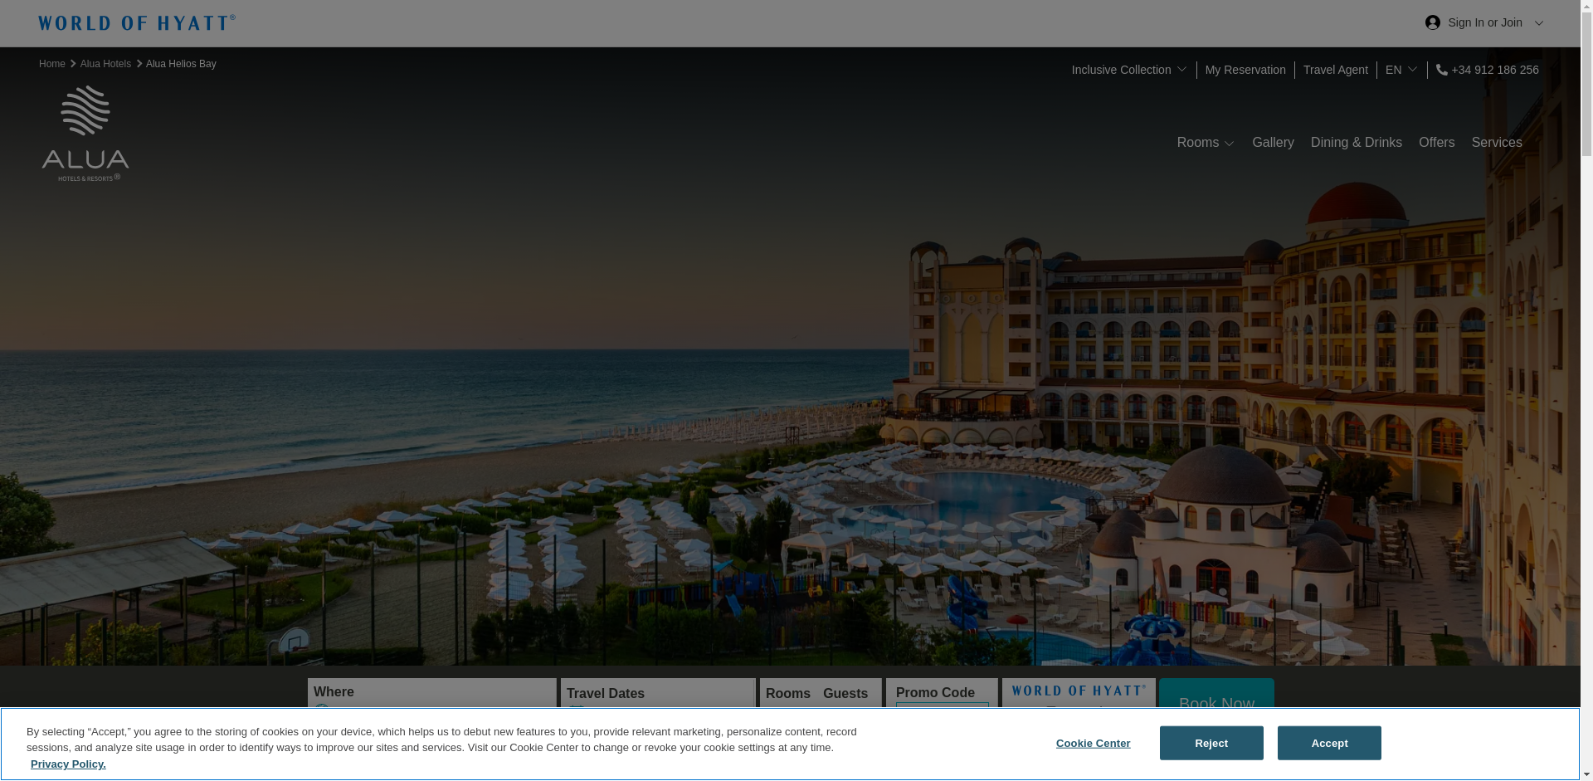
Task: Go to Dining & Drinks section
Action: (x=1356, y=143)
